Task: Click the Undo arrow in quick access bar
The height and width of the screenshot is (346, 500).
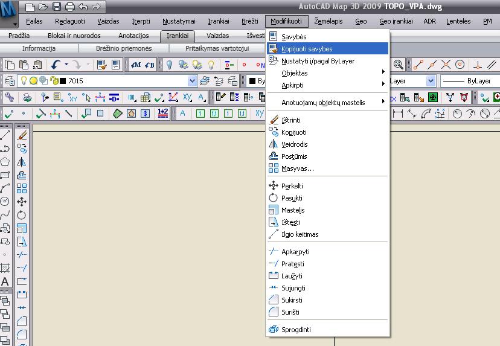Action: (83, 7)
